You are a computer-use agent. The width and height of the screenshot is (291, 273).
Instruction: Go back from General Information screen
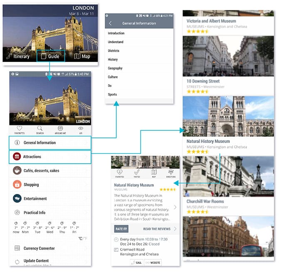[x=110, y=23]
